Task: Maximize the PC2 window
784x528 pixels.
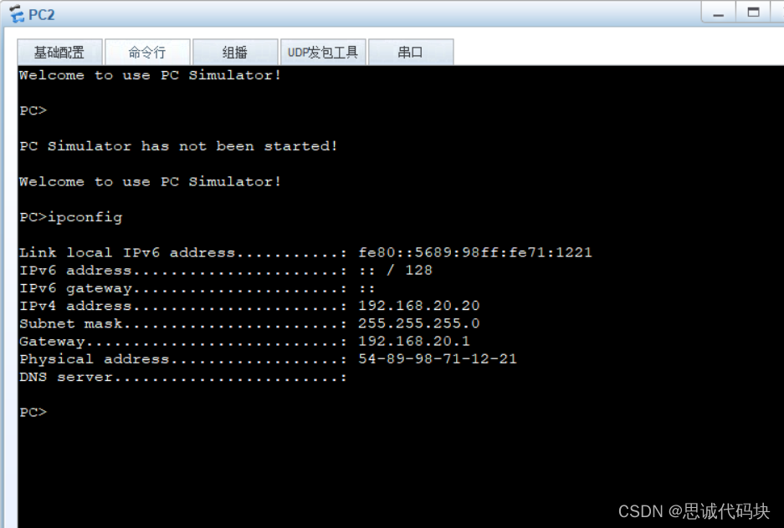Action: pyautogui.click(x=754, y=13)
